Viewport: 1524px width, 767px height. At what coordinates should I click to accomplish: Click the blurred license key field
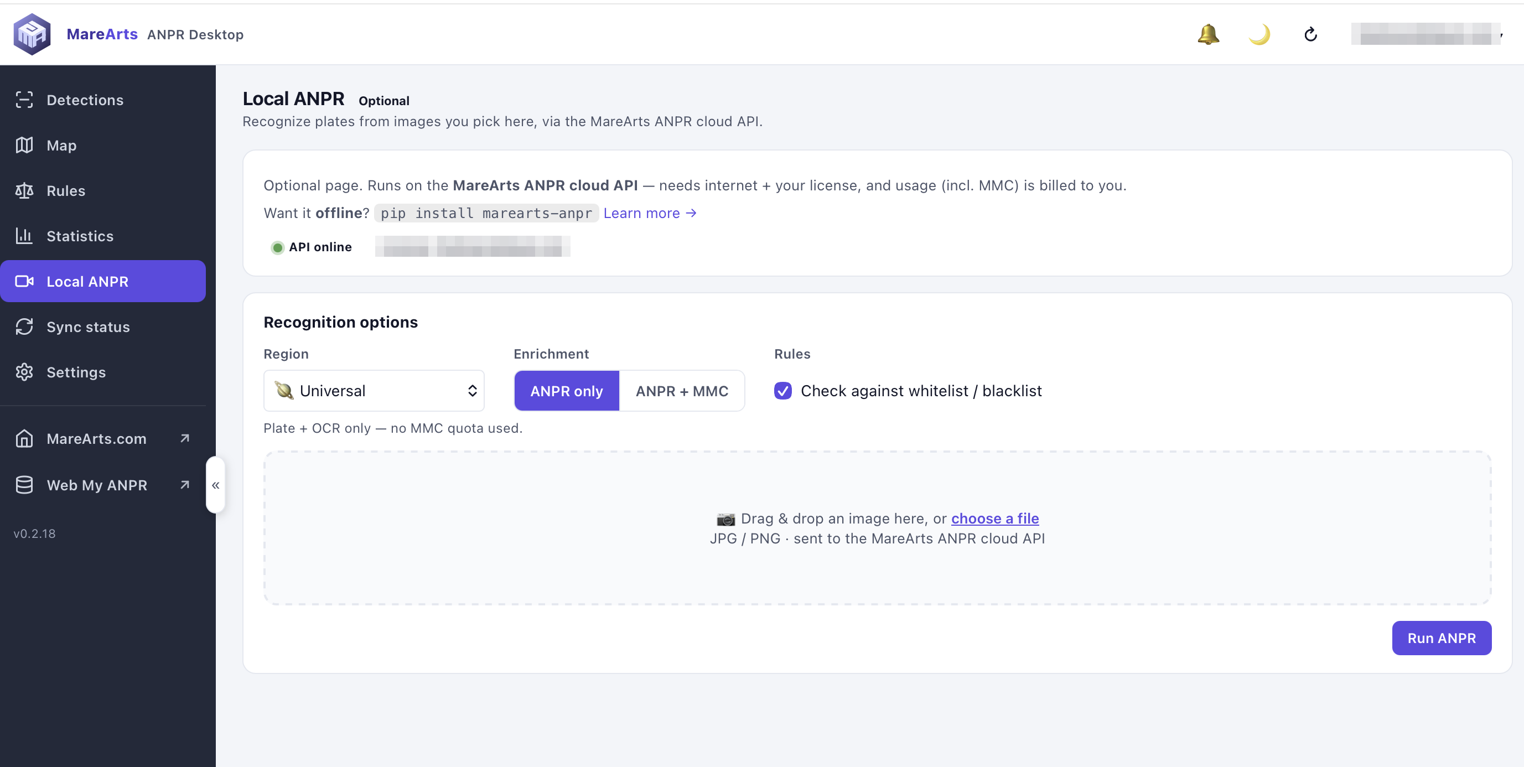click(x=473, y=246)
